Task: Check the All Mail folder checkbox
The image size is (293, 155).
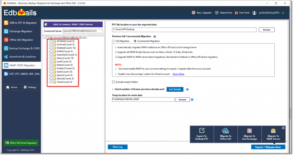Action: point(51,41)
